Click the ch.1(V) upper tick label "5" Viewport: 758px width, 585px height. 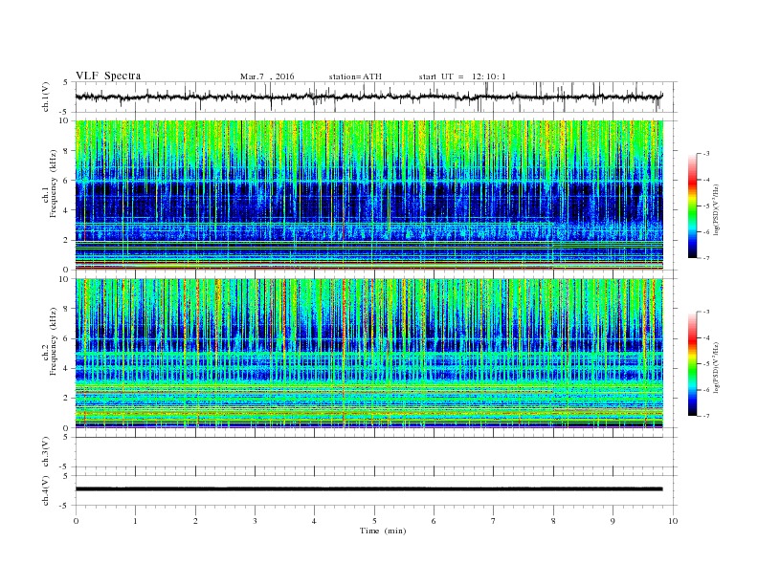point(66,82)
